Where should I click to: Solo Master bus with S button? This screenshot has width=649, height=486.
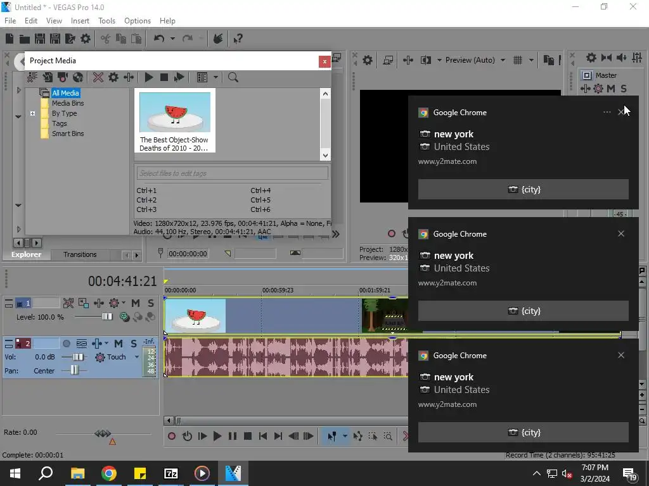[x=624, y=89]
